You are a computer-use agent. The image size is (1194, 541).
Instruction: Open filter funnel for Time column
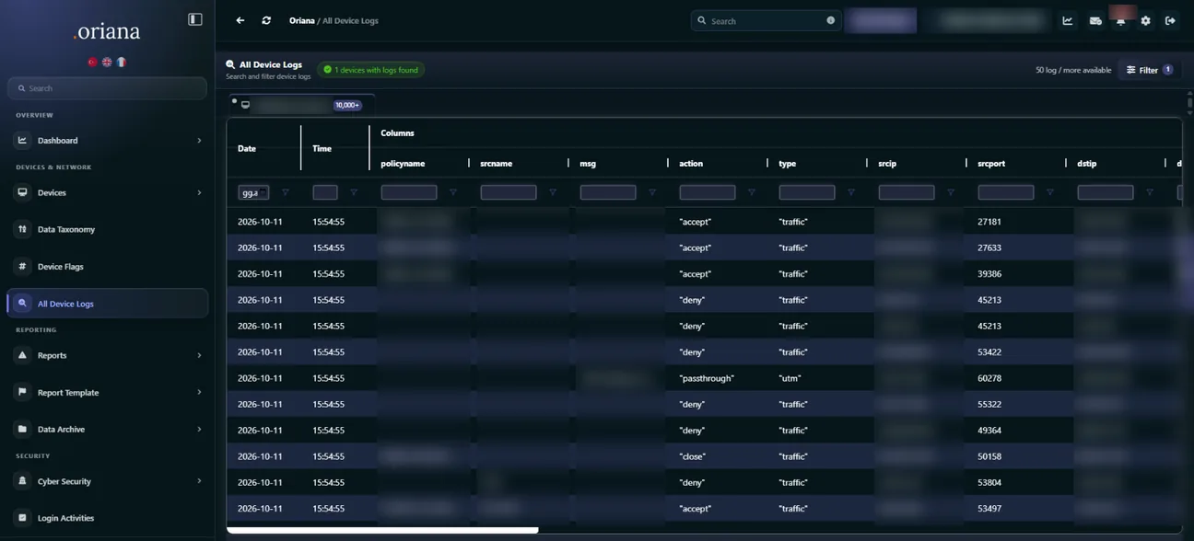[x=354, y=192]
